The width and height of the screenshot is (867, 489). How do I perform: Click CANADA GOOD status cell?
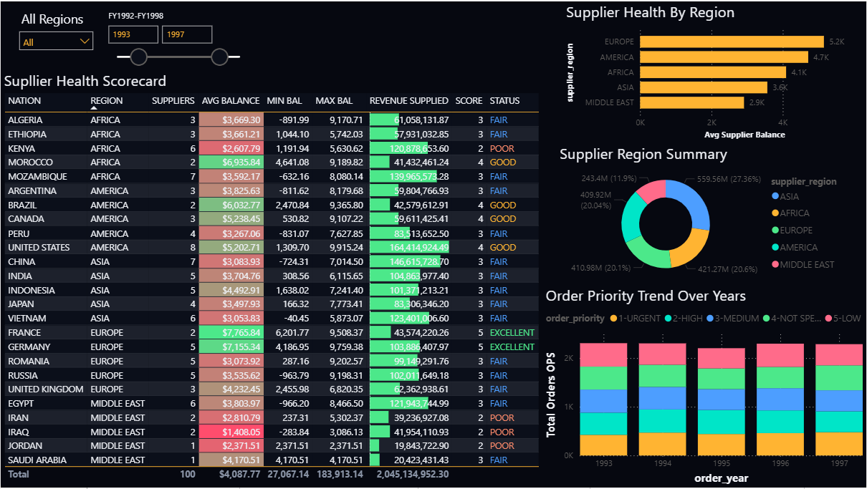point(503,219)
